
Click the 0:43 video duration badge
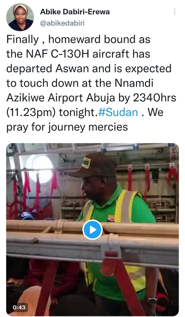coord(19,307)
